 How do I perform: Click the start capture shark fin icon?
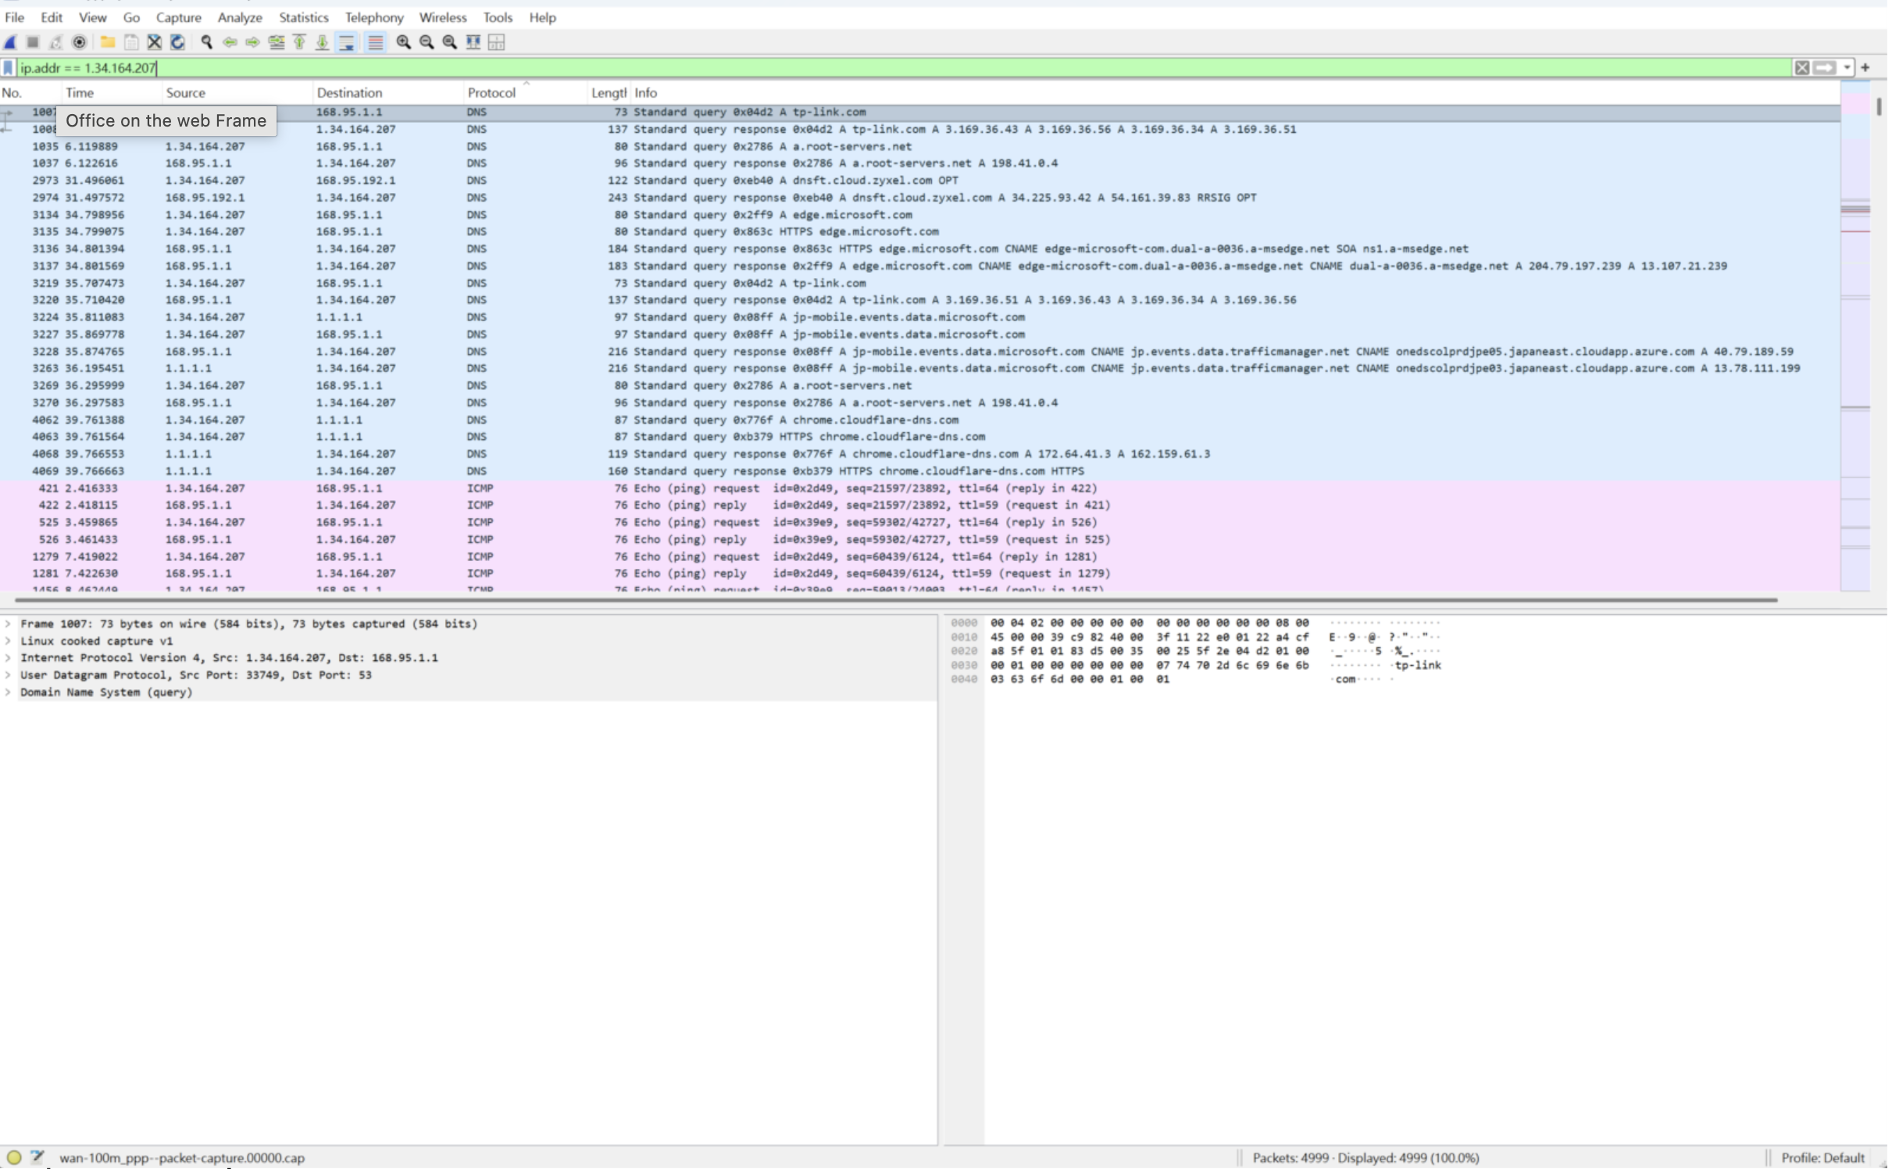(x=10, y=42)
